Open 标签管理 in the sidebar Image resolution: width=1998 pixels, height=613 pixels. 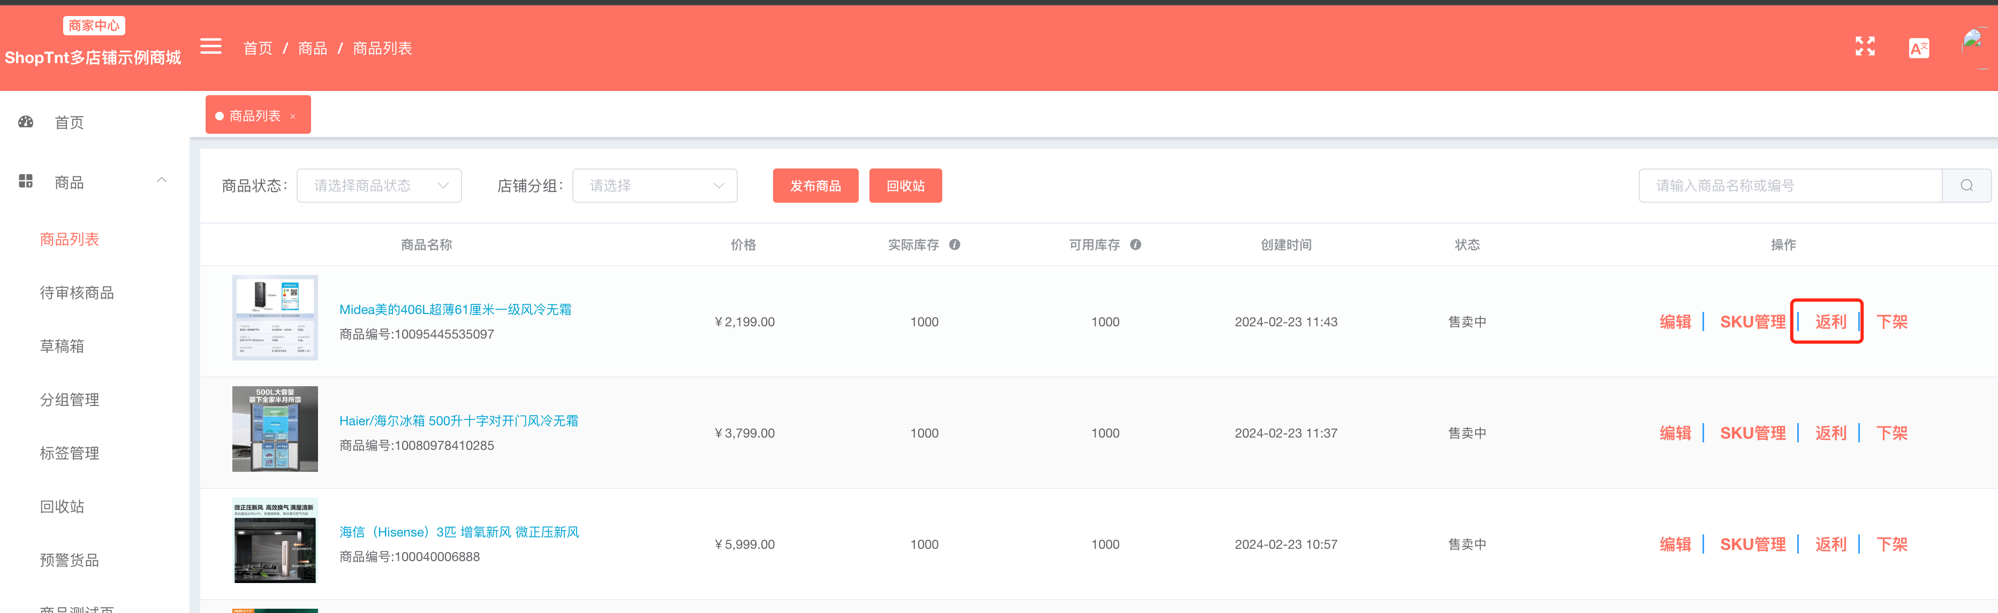coord(69,454)
